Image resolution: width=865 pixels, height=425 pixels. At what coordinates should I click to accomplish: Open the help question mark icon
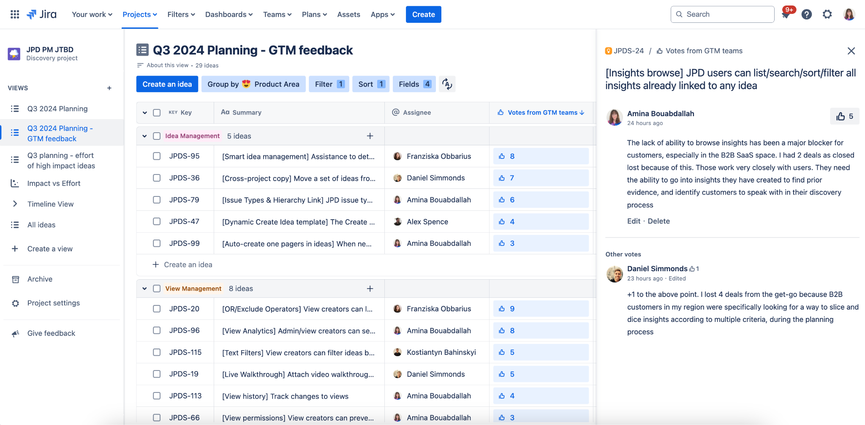(807, 14)
